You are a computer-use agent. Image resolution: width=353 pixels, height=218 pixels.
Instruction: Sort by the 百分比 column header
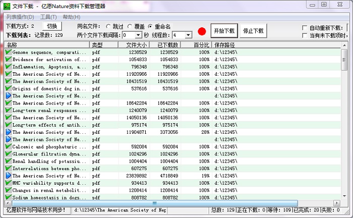196,45
